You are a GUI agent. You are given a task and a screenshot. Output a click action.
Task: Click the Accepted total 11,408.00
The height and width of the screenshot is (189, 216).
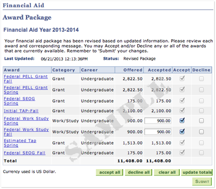pos(158,161)
